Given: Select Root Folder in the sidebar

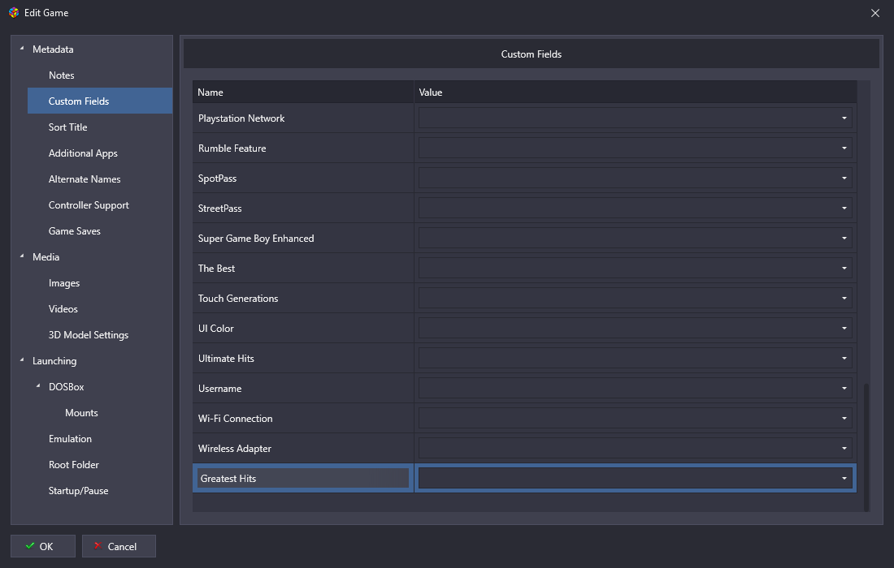Looking at the screenshot, I should 73,464.
